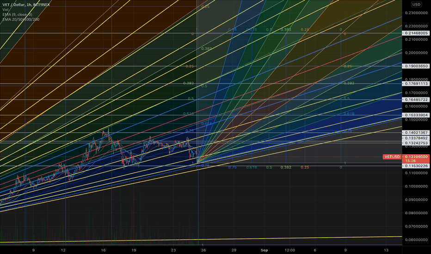Click the 0.06000000 price scale tick

[416, 240]
